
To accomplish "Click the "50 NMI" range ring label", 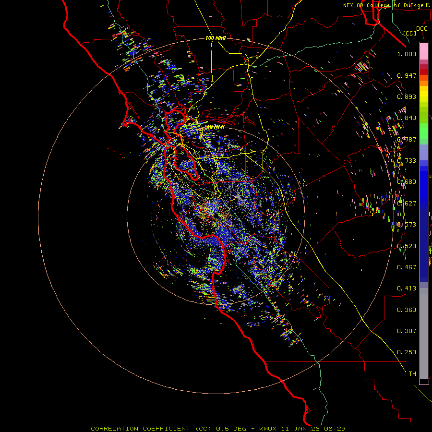I will click(216, 127).
